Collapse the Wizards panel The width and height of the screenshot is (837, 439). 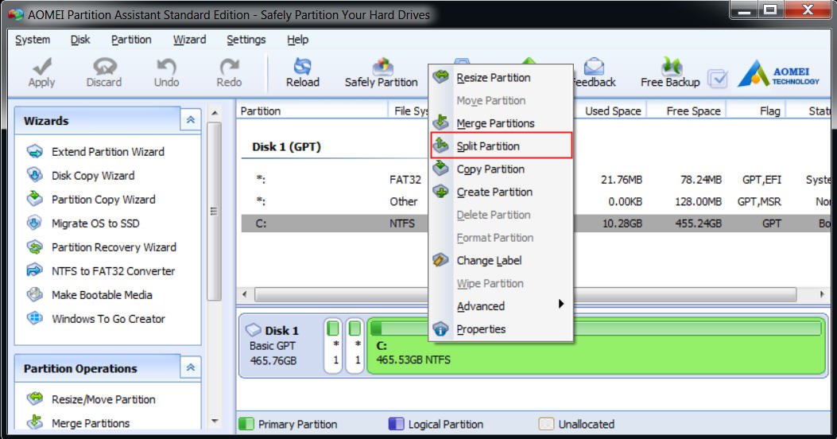point(191,120)
